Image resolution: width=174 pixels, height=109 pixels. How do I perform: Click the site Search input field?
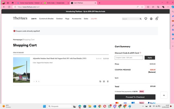130,19
